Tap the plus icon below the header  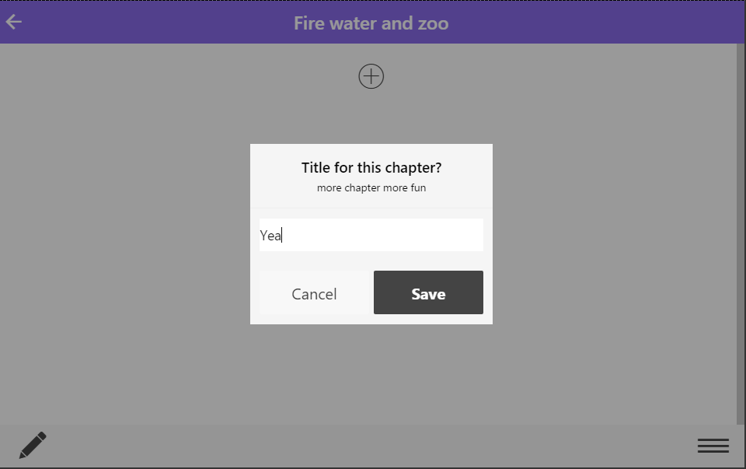[371, 76]
